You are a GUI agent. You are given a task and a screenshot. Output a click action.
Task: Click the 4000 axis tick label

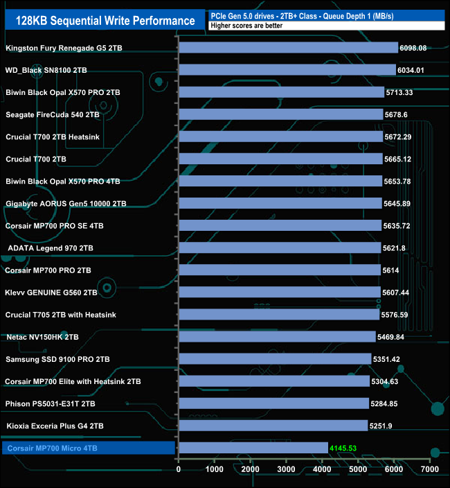tap(322, 469)
